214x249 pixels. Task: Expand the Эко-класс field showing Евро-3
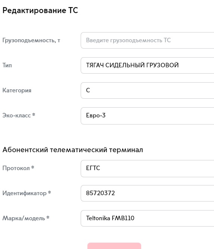(148, 116)
